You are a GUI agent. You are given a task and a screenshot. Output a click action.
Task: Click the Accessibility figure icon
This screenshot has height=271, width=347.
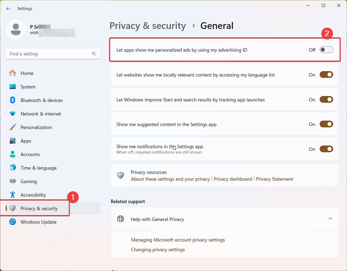click(12, 195)
